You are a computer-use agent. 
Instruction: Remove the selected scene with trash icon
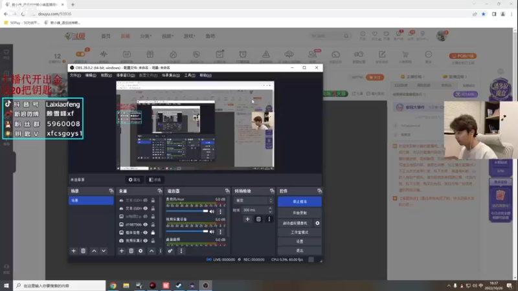pyautogui.click(x=84, y=251)
